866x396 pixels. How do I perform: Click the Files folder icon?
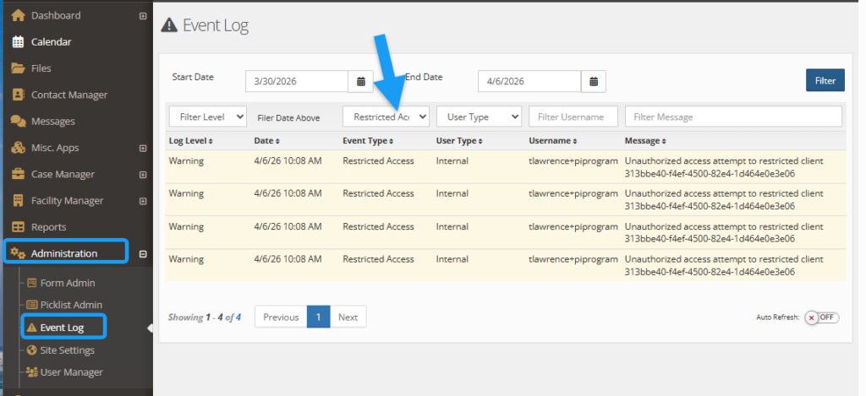tap(18, 68)
